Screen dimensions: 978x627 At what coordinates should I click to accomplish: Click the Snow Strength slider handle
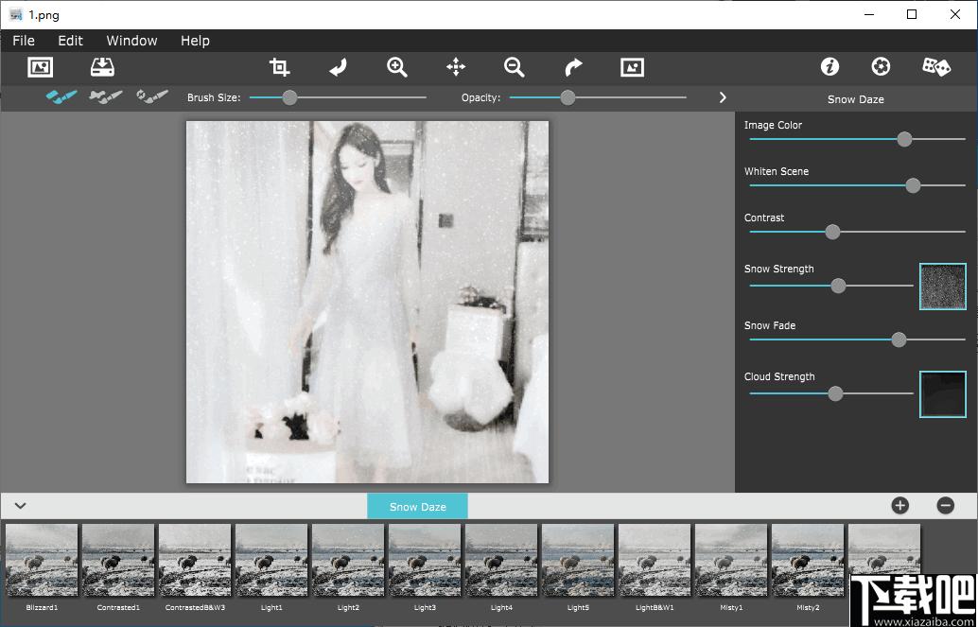coord(838,286)
